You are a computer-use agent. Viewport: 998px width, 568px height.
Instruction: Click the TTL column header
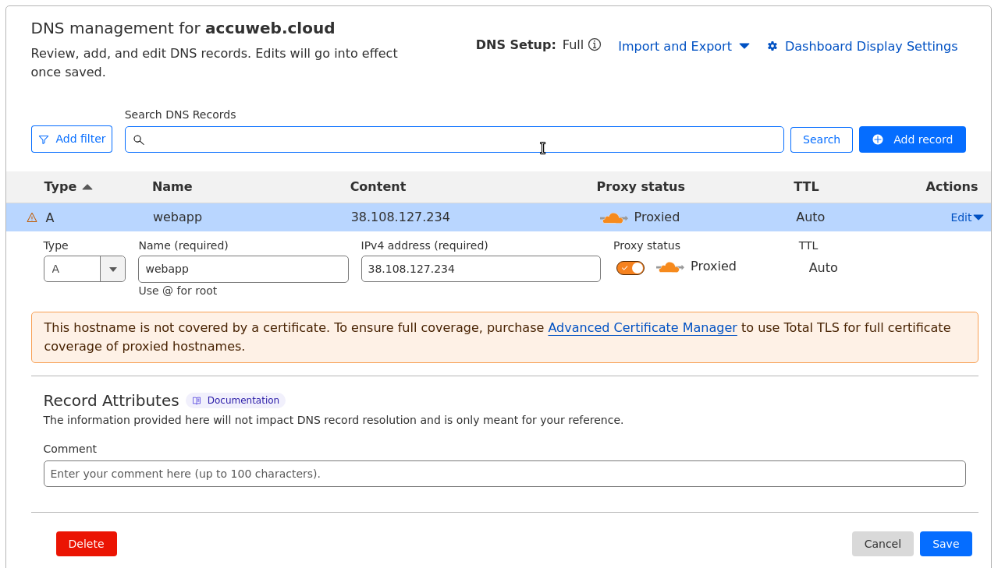tap(806, 186)
